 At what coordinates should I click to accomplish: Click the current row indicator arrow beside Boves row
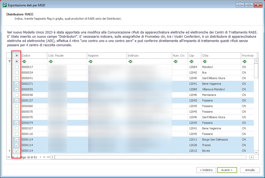[10, 151]
